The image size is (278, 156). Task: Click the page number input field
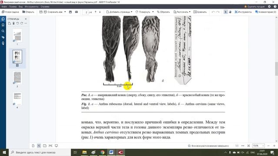click(86, 12)
